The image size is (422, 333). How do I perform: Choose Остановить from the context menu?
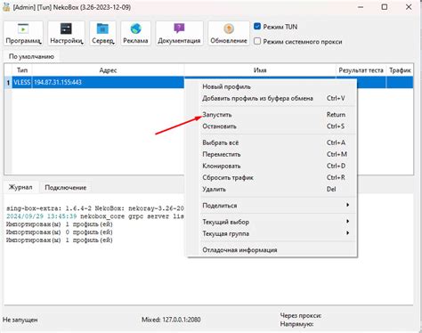pos(272,126)
